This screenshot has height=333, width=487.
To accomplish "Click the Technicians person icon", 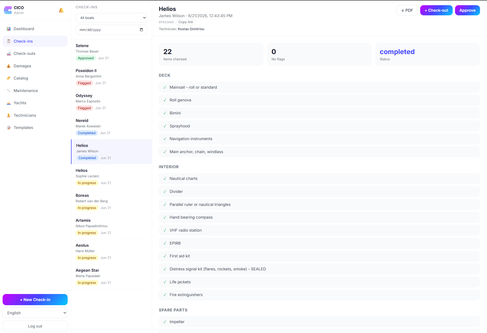I will 9,115.
